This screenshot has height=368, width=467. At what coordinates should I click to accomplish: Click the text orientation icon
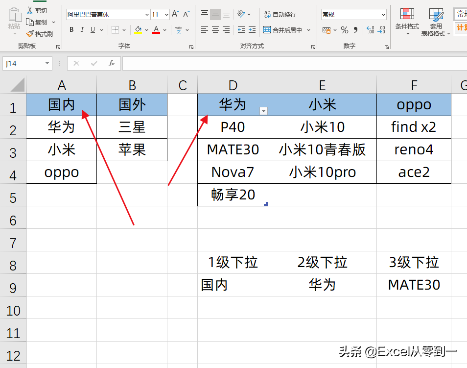[241, 14]
